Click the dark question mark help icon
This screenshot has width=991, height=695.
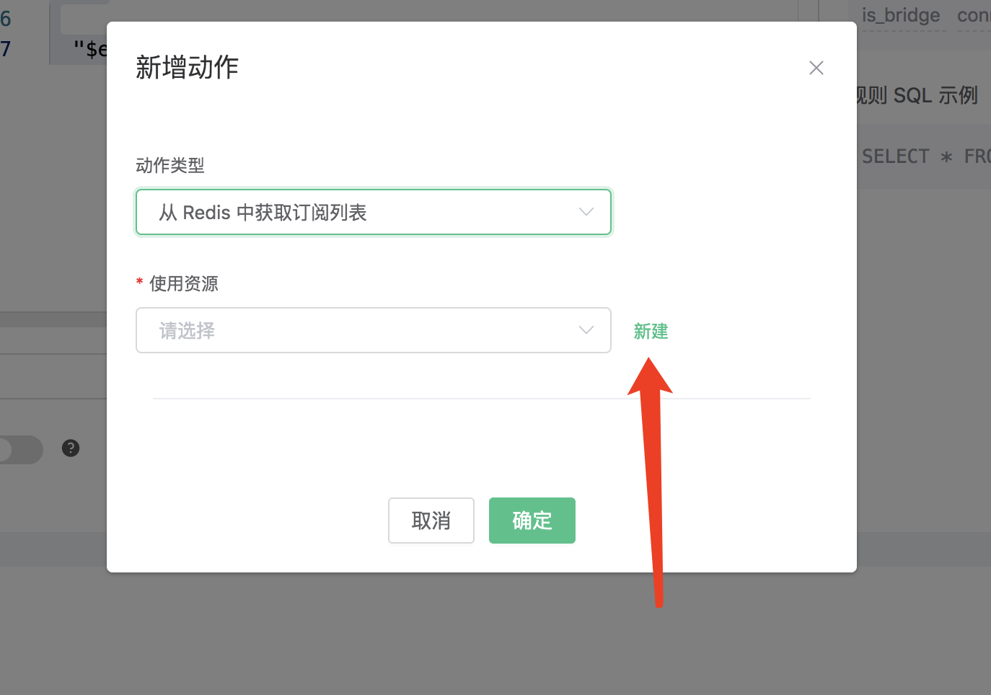[x=71, y=448]
